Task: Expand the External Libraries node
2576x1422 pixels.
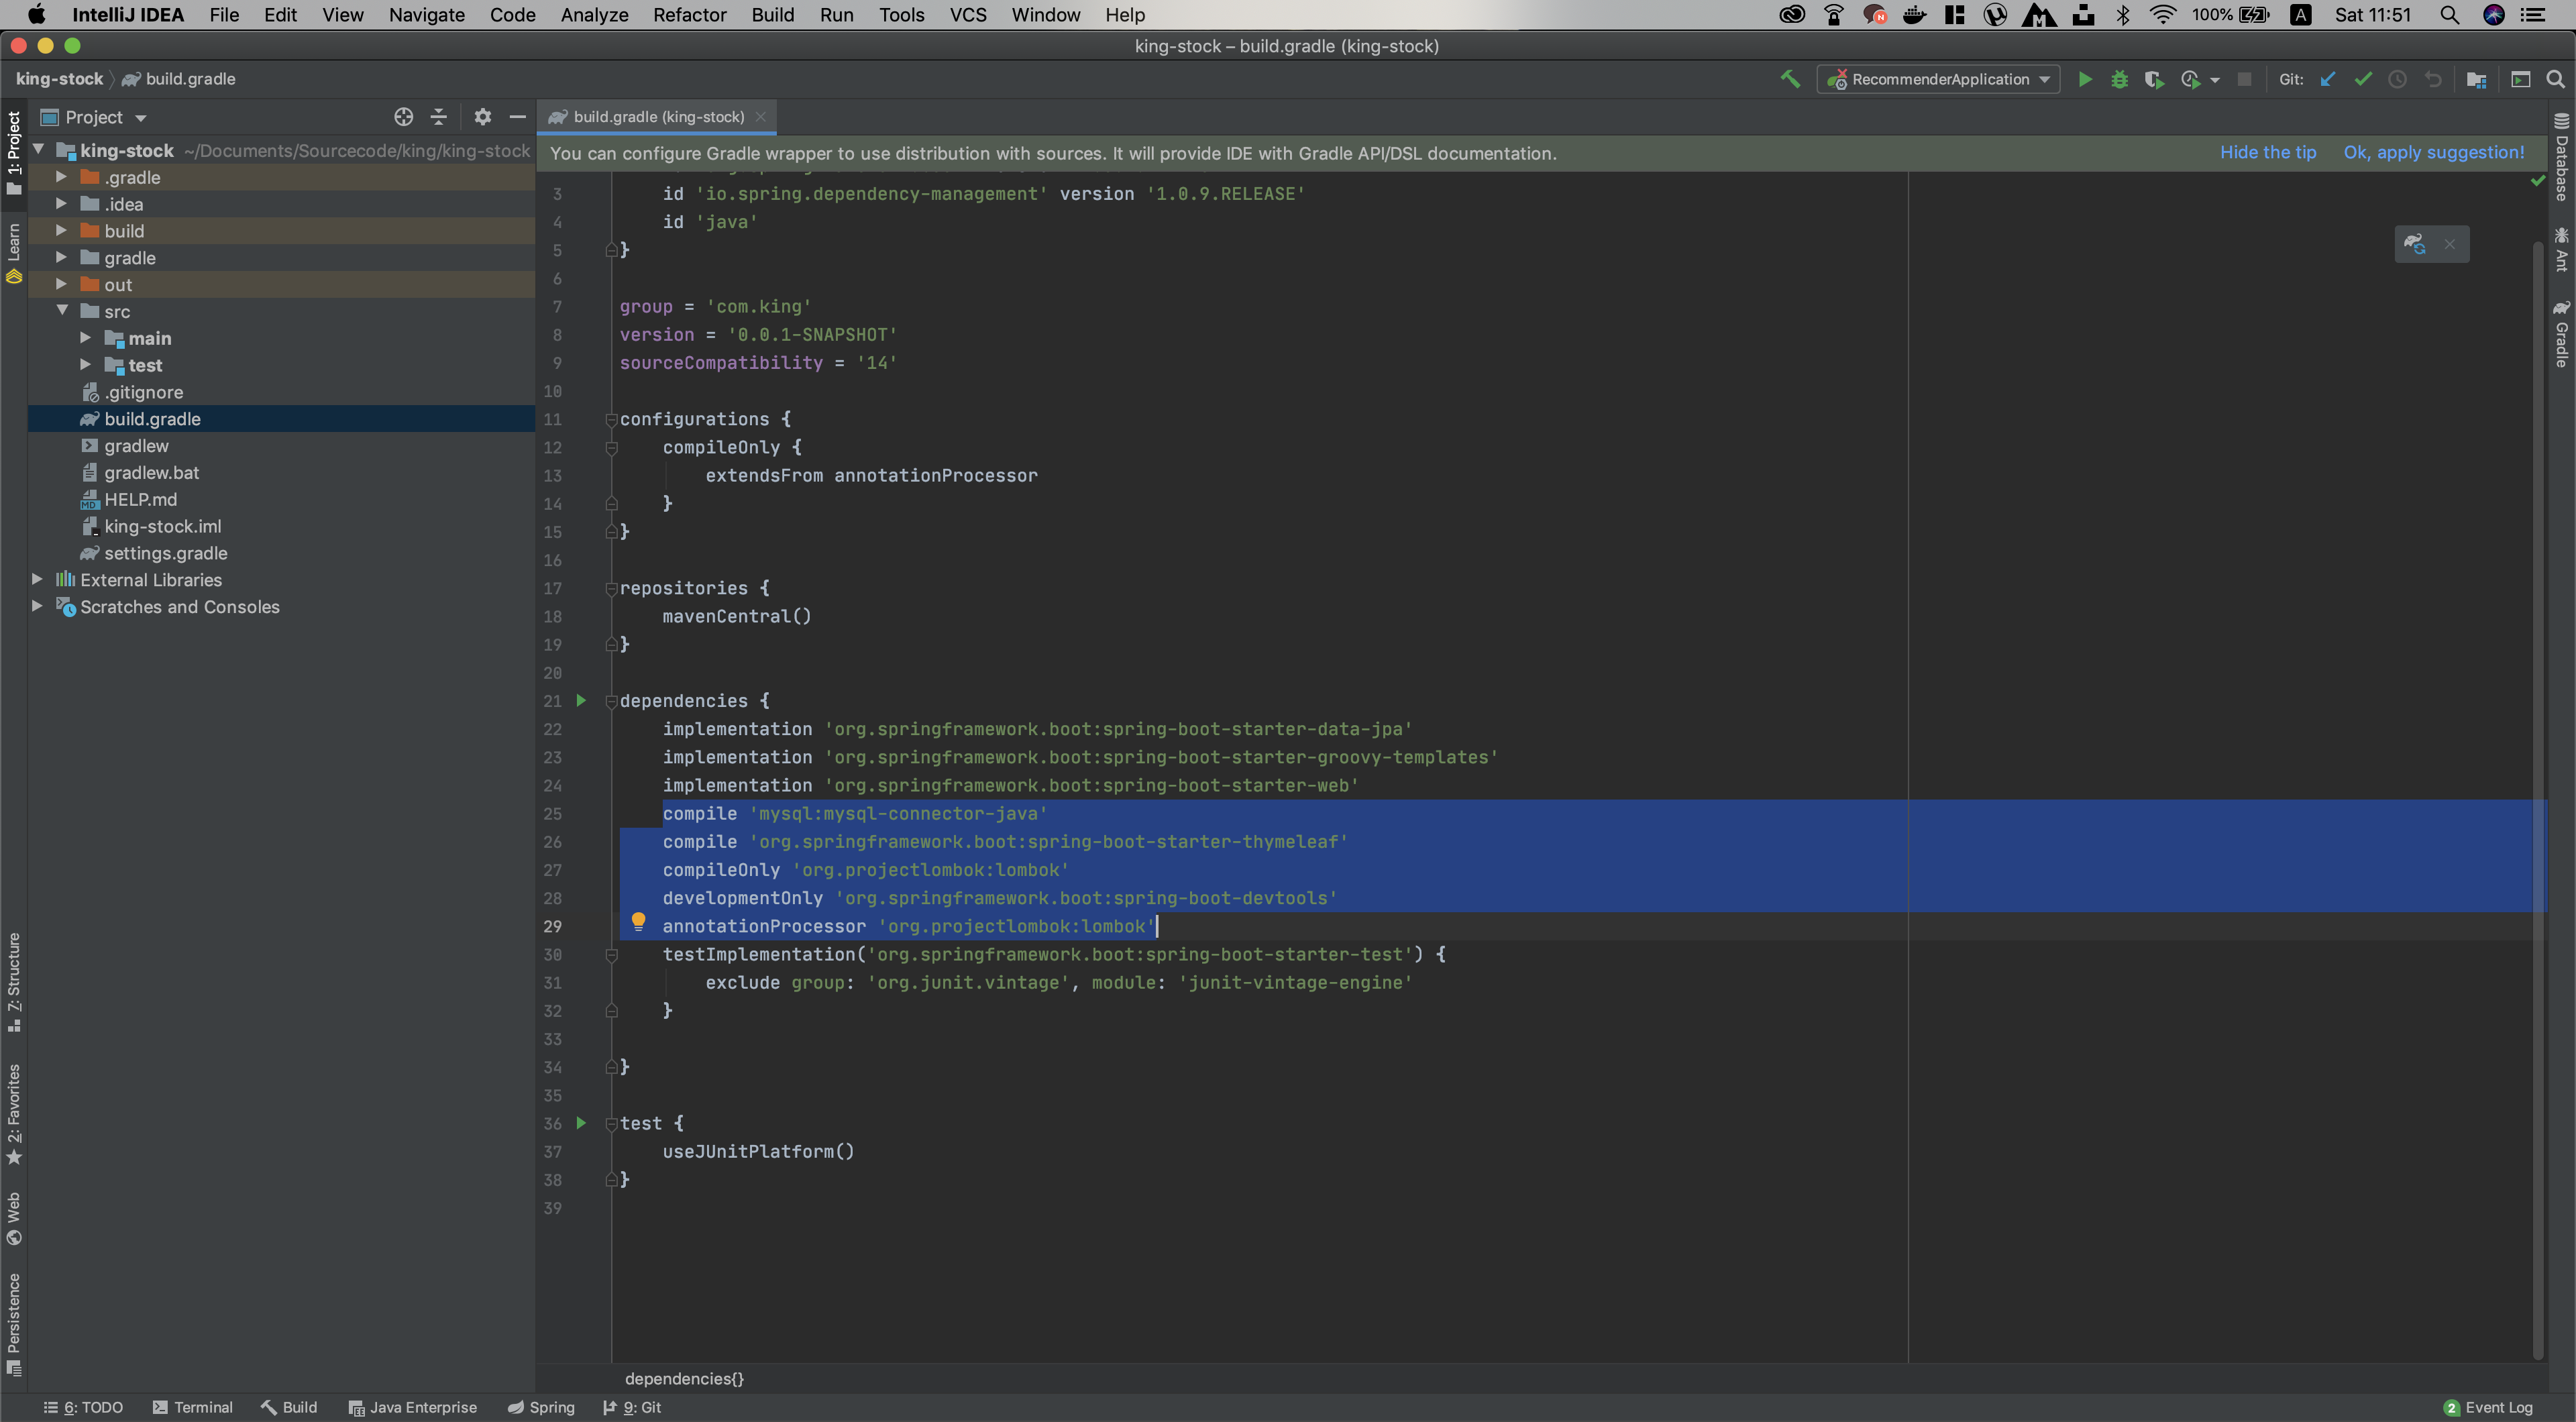Action: pos(38,579)
